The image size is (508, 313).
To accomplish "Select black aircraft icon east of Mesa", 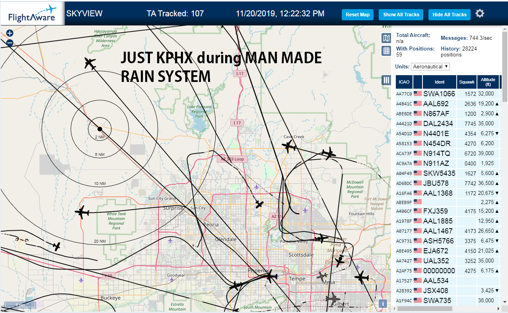I will click(x=361, y=277).
